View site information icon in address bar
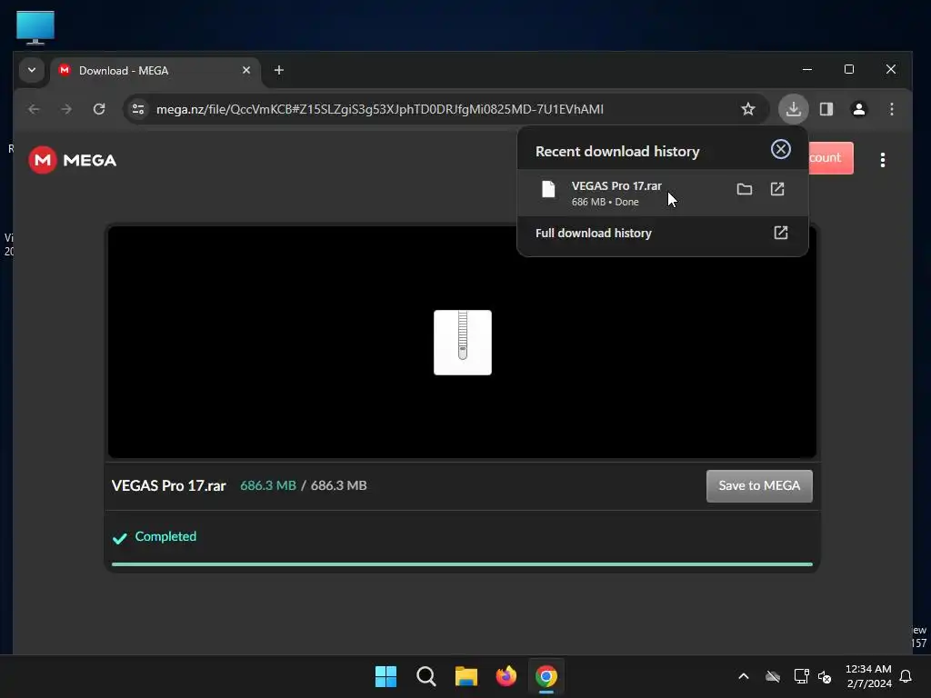 138,109
